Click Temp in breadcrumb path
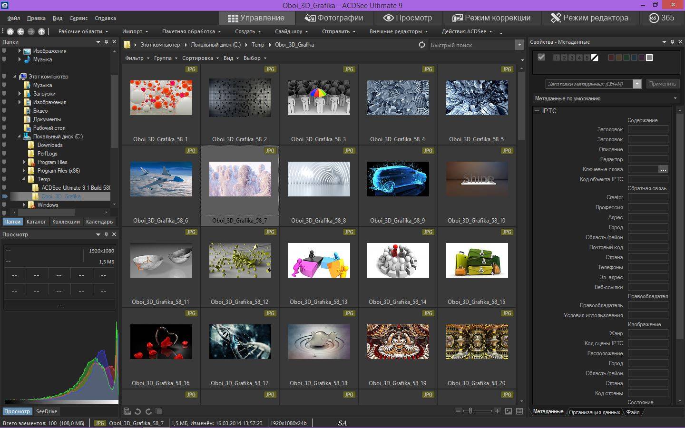The image size is (685, 428). 258,45
